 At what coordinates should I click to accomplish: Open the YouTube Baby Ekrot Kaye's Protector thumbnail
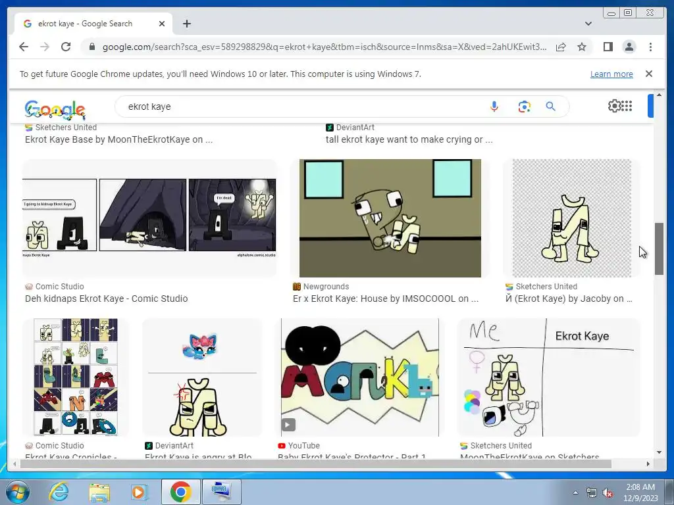coord(360,377)
